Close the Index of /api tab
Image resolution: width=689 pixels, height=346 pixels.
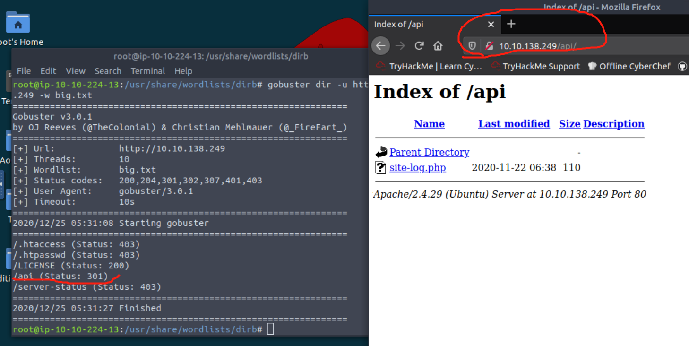pyautogui.click(x=491, y=25)
